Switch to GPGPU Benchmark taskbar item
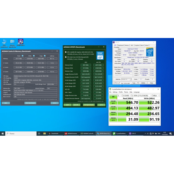Viewport: 174px width, 174px height. [x=104, y=133]
